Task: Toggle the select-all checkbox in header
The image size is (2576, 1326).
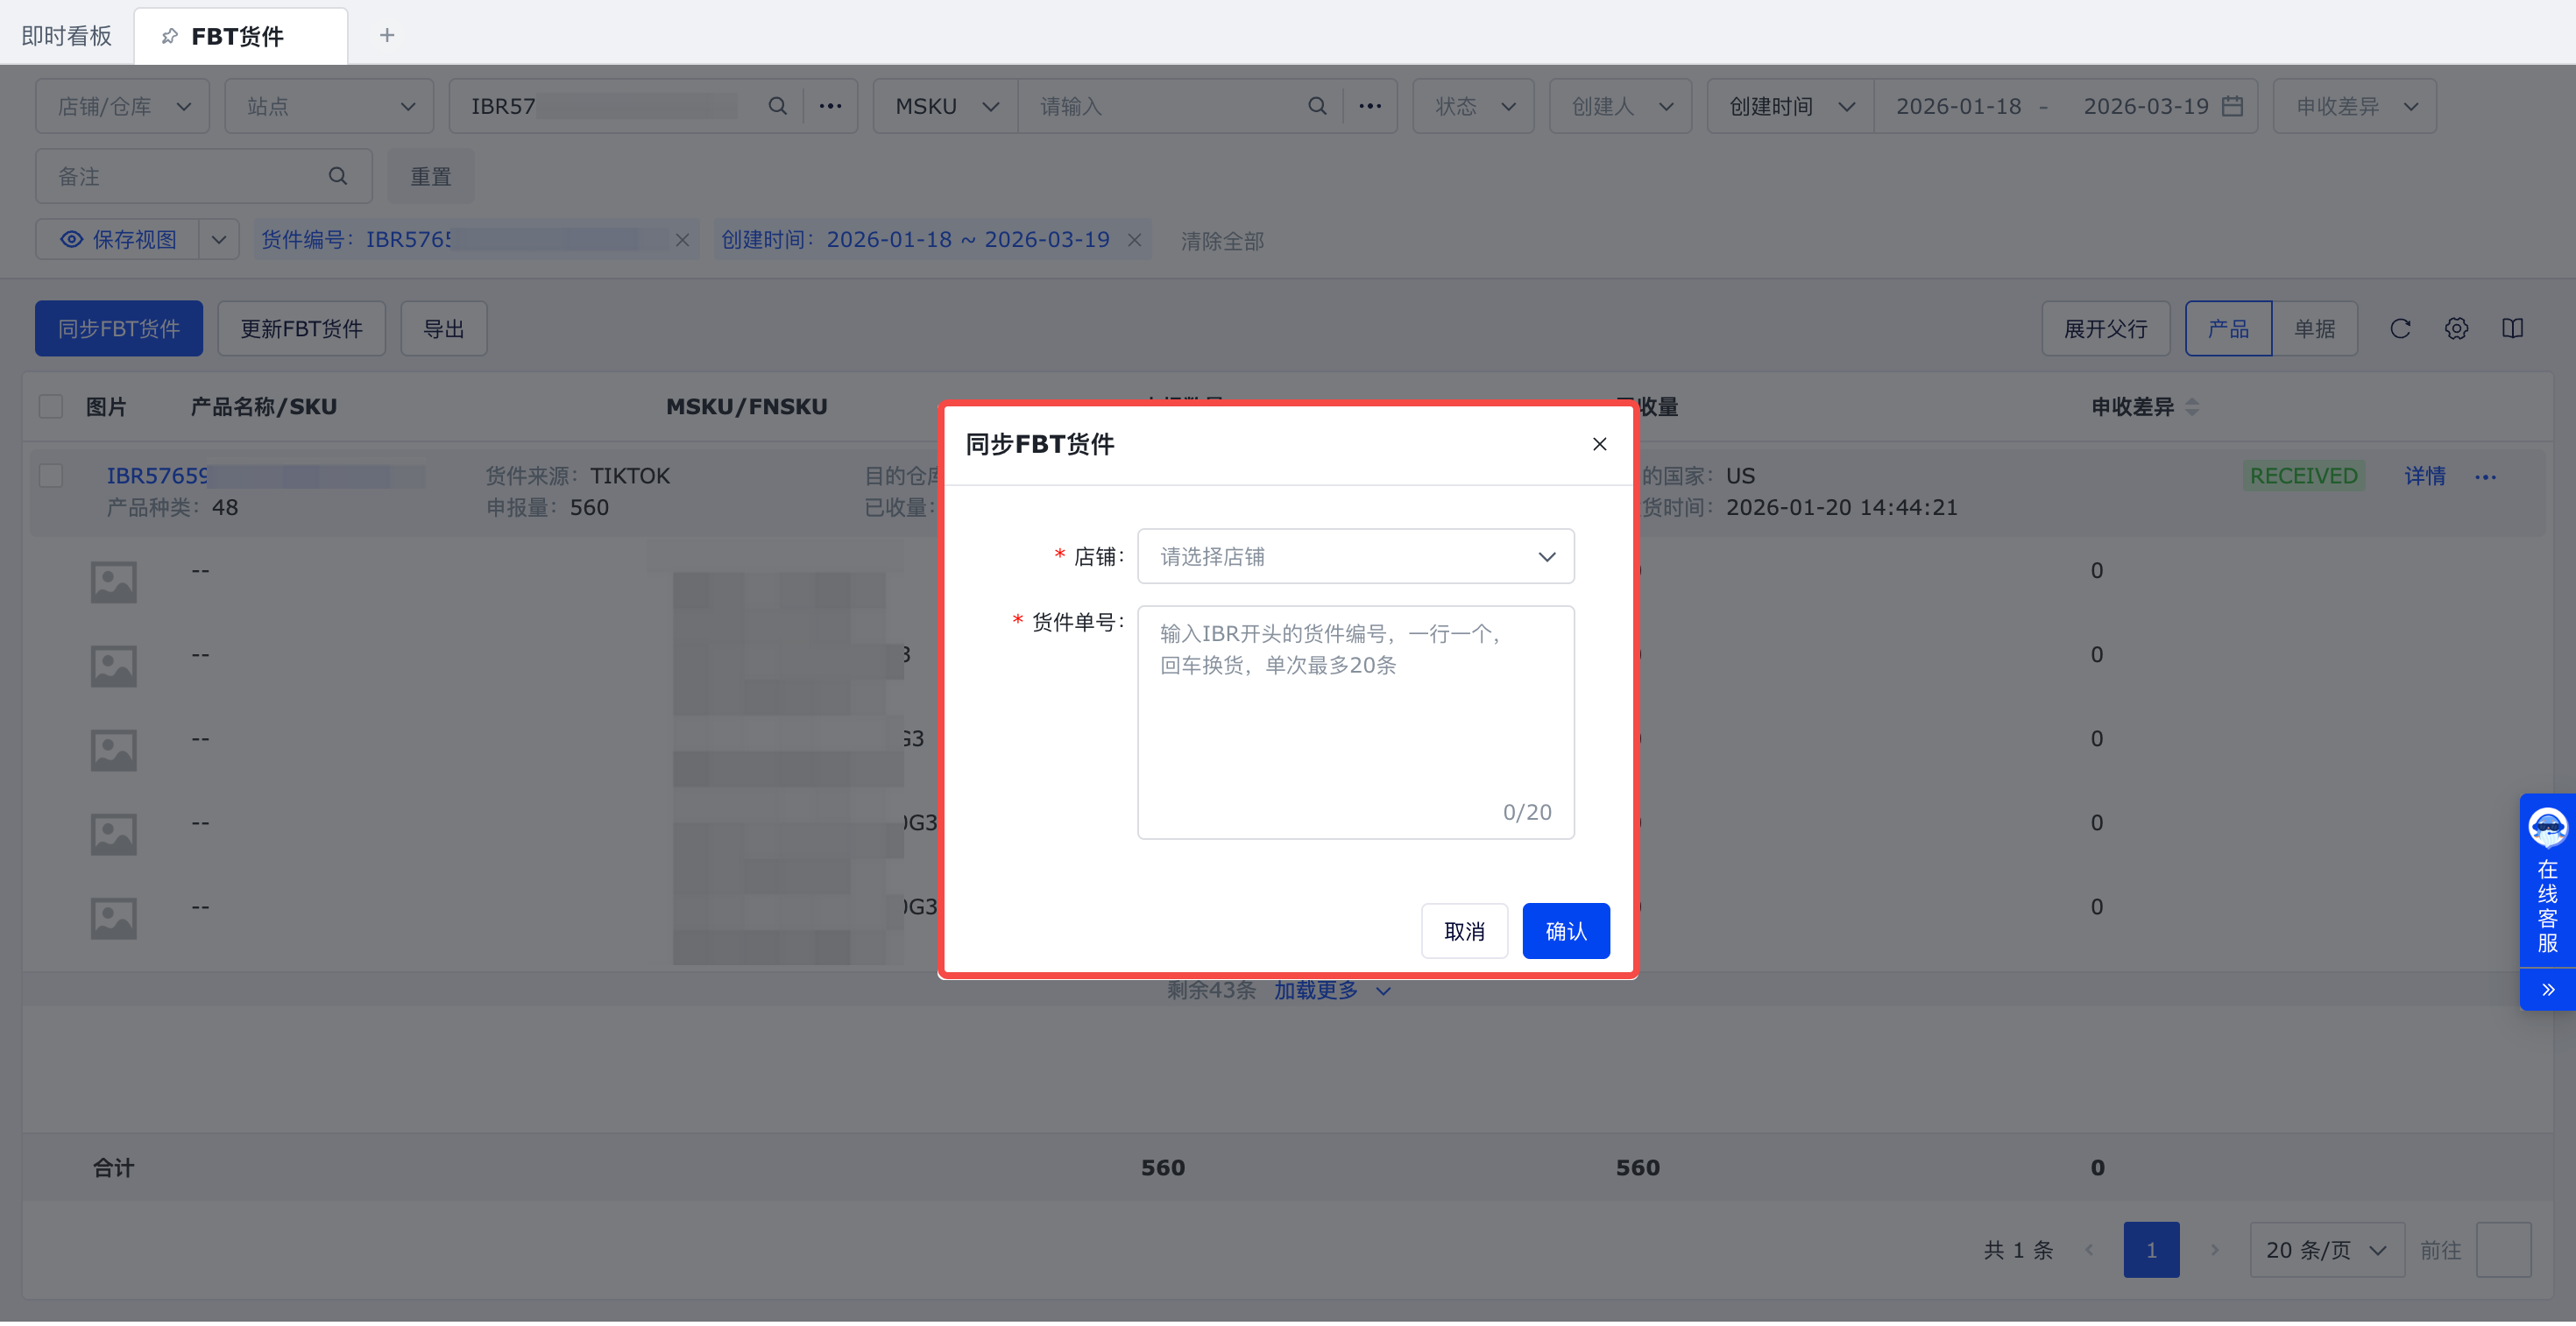Action: coord(51,406)
